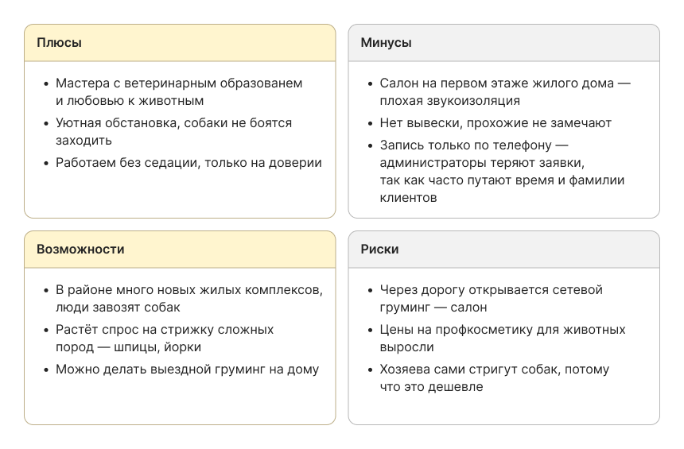Click the «Уютная обстановка» list item
Image resolution: width=684 pixels, height=449 pixels.
pos(173,132)
